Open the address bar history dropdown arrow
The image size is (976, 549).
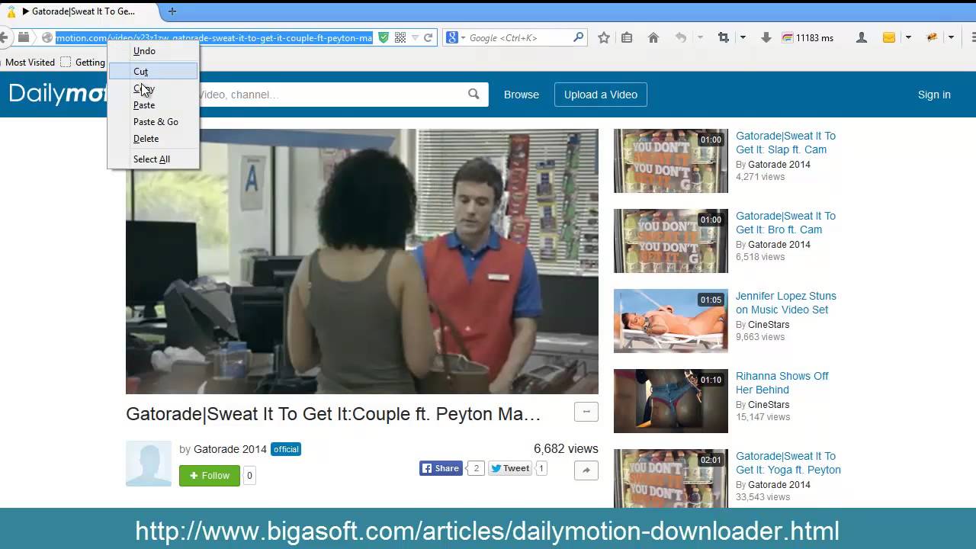coord(415,37)
